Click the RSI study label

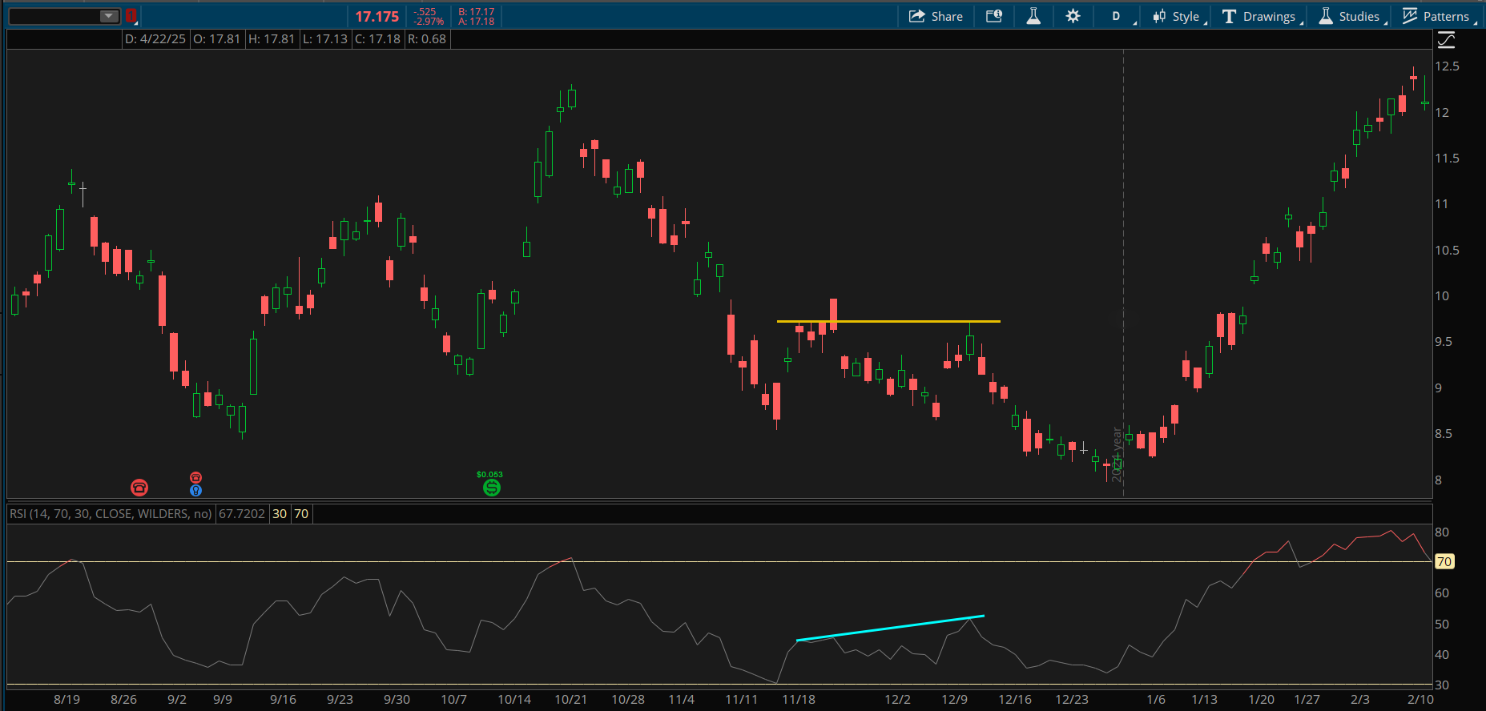pyautogui.click(x=111, y=514)
